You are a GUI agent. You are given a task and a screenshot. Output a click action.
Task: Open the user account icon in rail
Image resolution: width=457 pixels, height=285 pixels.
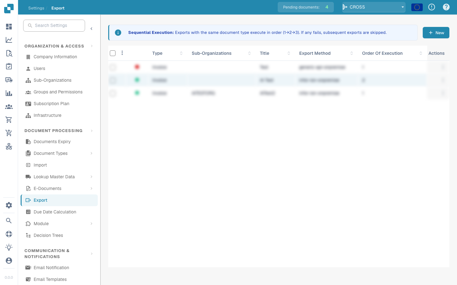click(x=9, y=261)
